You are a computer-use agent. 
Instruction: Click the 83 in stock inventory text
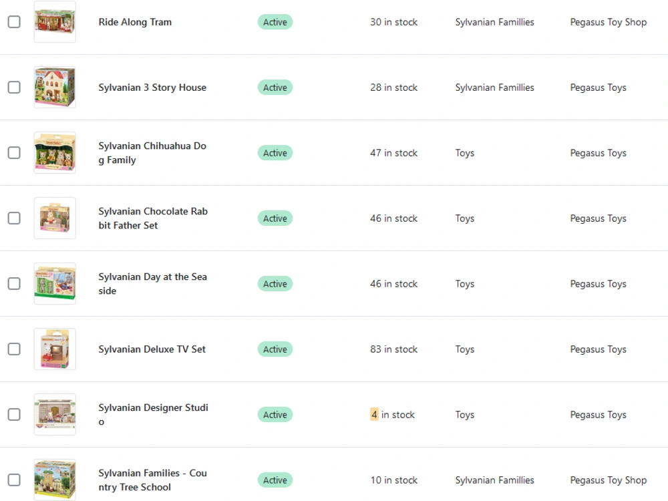pos(393,349)
